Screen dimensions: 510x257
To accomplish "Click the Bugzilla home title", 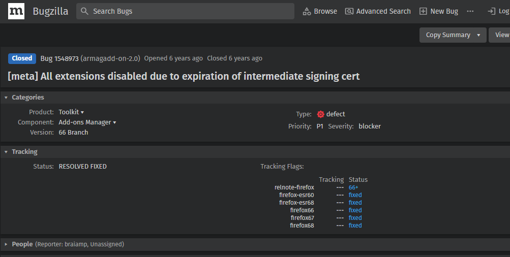I will (x=50, y=11).
